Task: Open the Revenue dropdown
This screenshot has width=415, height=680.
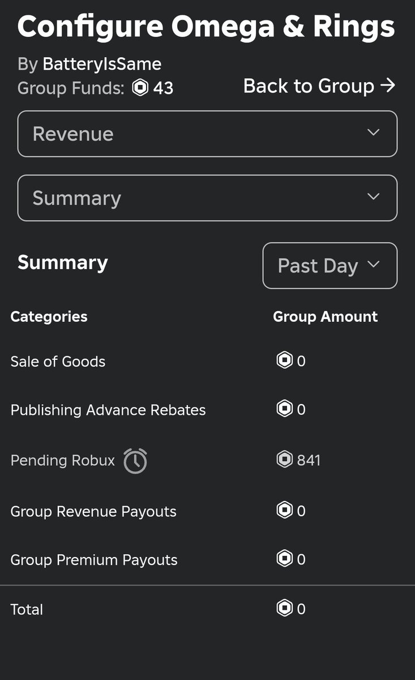Action: pos(207,134)
